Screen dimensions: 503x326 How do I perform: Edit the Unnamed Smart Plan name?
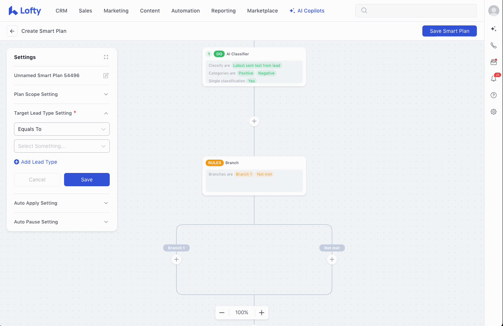[106, 76]
